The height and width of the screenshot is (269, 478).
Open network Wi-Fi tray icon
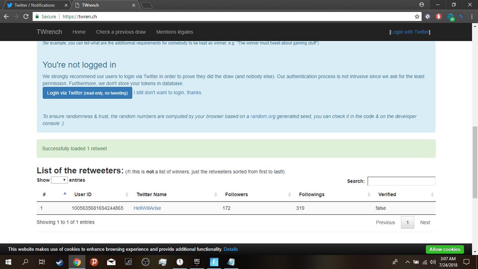click(425, 262)
